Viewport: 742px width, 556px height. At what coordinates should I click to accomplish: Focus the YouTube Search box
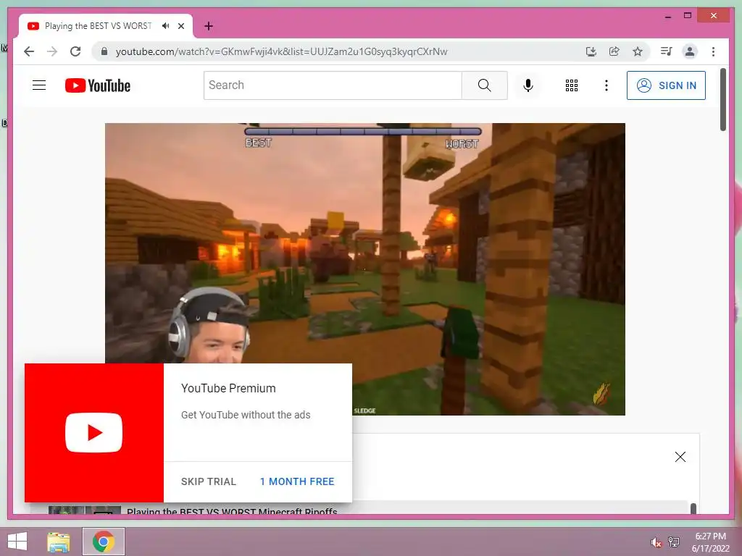333,85
